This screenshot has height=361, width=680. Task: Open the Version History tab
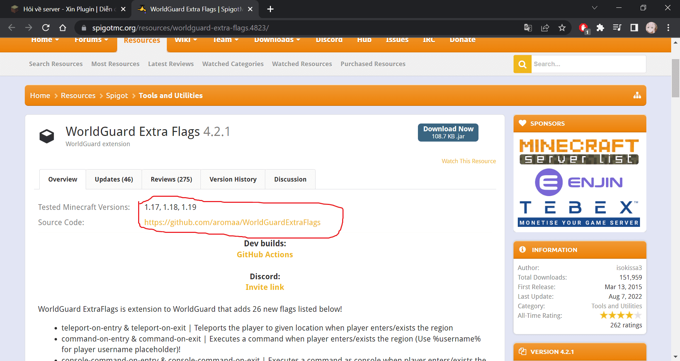(x=233, y=179)
